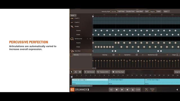180x101 pixels.
Task: Click the Edit Play Style button
Action: click(x=118, y=72)
